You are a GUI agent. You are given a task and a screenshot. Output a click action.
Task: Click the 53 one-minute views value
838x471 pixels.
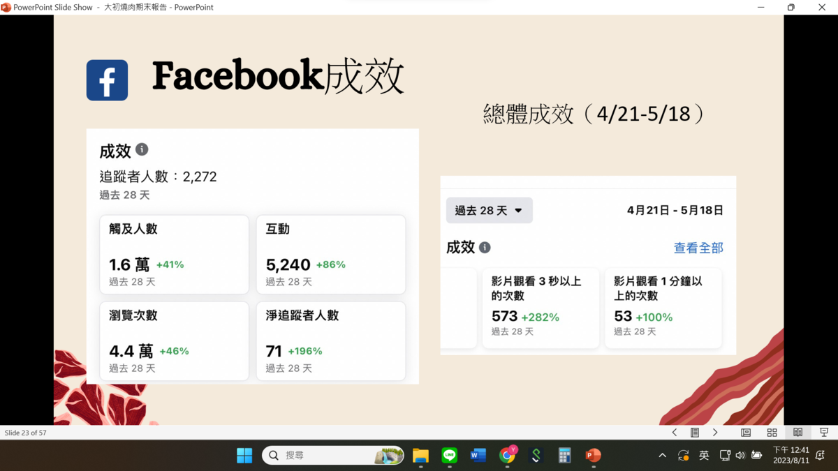tap(623, 316)
